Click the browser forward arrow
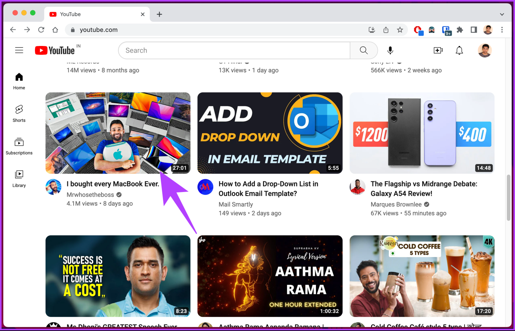This screenshot has height=331, width=515. (x=27, y=30)
